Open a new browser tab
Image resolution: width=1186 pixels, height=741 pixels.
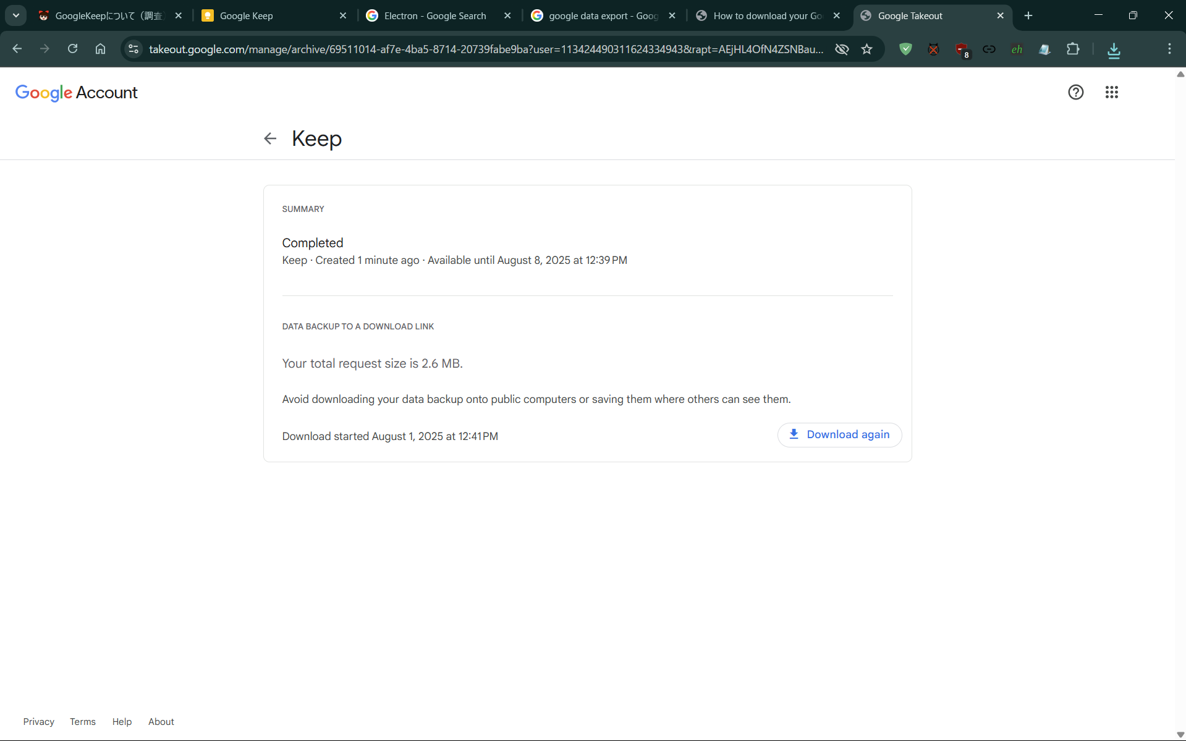pyautogui.click(x=1028, y=15)
